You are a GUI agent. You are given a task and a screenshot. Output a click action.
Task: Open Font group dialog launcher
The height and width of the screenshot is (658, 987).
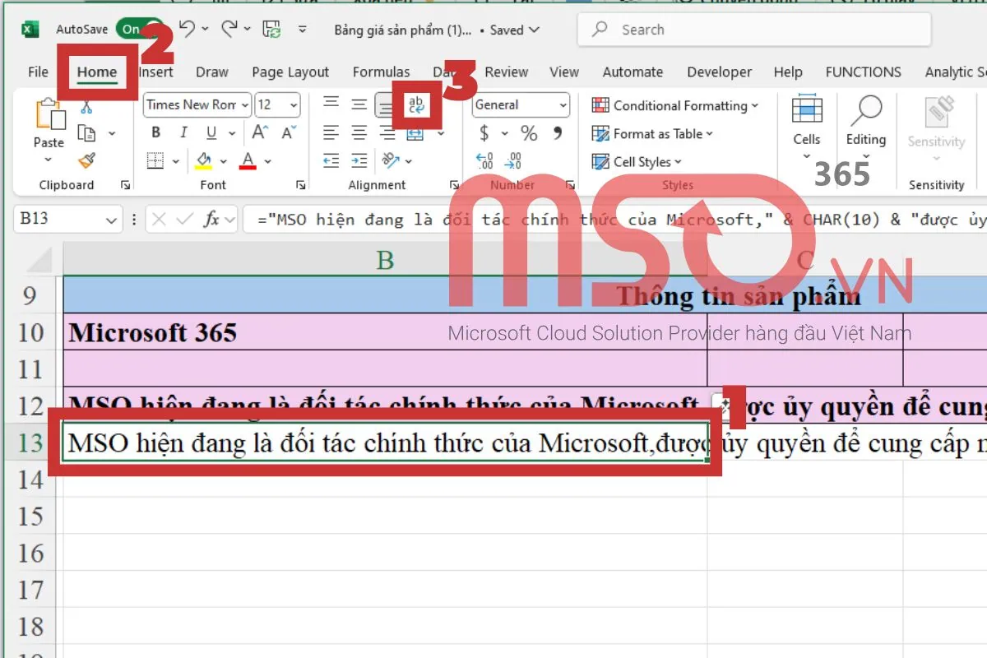[301, 185]
